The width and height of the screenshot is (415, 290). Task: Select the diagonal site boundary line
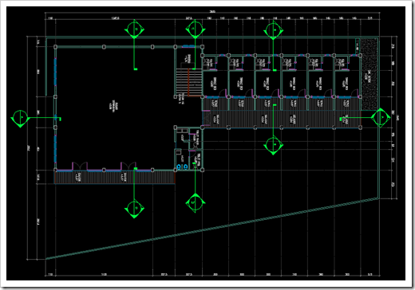click(x=212, y=228)
